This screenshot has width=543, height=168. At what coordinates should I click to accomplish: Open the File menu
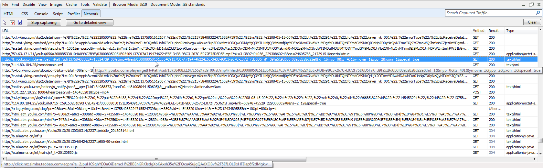(x=5, y=5)
